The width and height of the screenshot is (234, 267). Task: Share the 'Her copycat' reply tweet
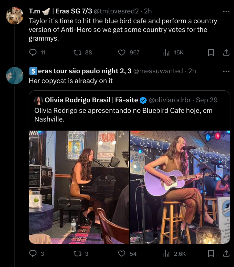click(226, 254)
